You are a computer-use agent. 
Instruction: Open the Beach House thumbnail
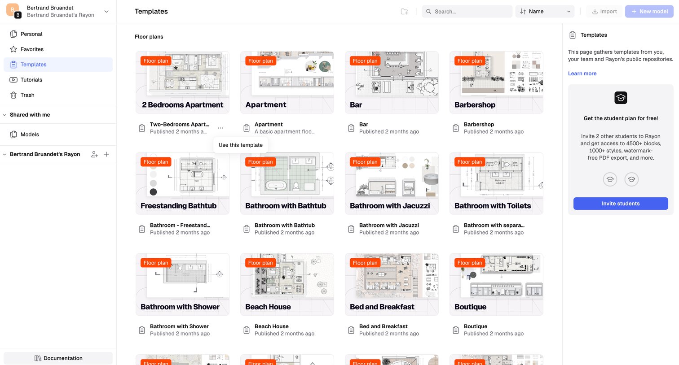coord(287,284)
